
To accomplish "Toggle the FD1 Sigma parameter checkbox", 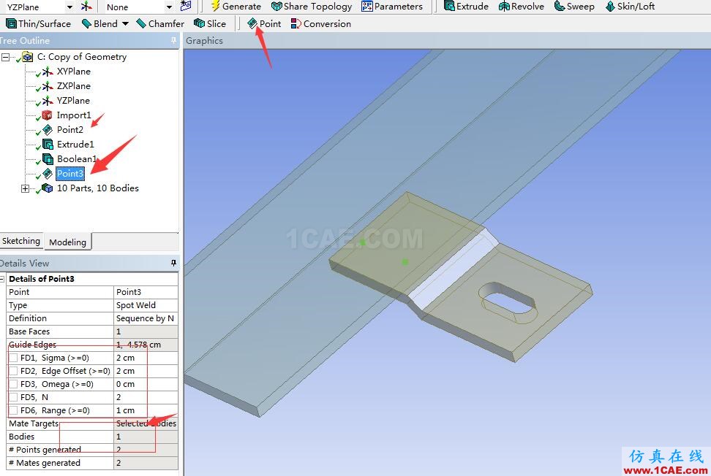I will point(13,358).
